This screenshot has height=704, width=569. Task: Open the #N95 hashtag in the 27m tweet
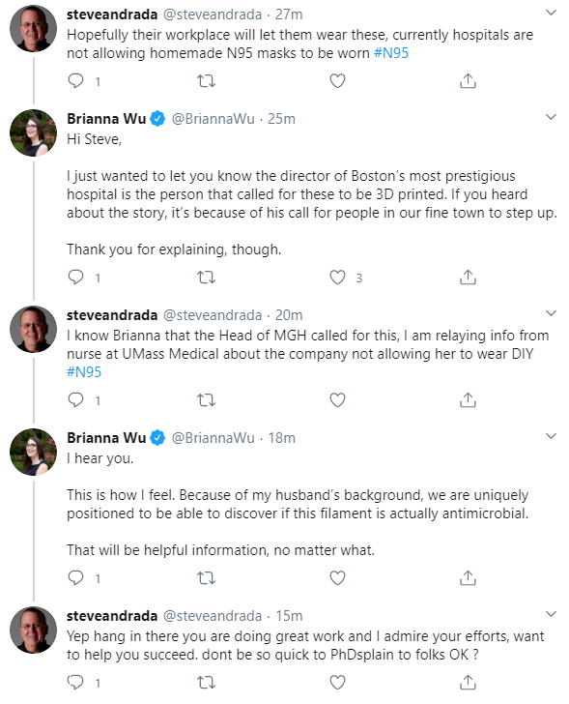click(x=391, y=53)
